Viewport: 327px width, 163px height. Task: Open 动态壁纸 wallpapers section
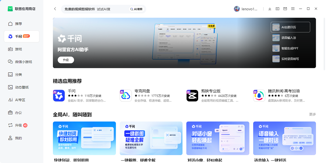(x=22, y=87)
